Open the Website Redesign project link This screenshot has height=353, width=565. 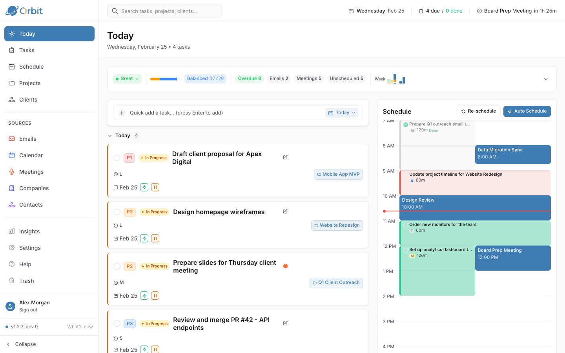(337, 225)
